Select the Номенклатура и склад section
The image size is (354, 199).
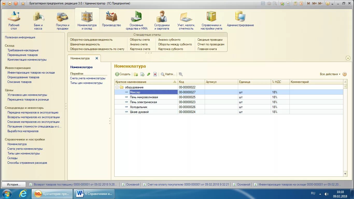pyautogui.click(x=87, y=20)
